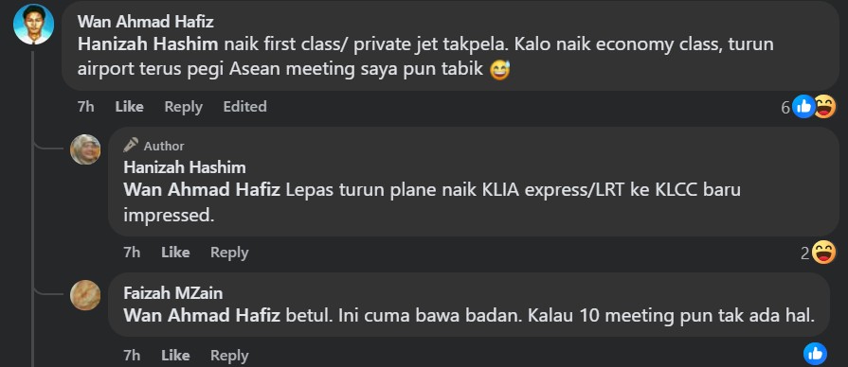Reply to Faizah MZain's comment
Screen dimensions: 848x367
(x=229, y=355)
